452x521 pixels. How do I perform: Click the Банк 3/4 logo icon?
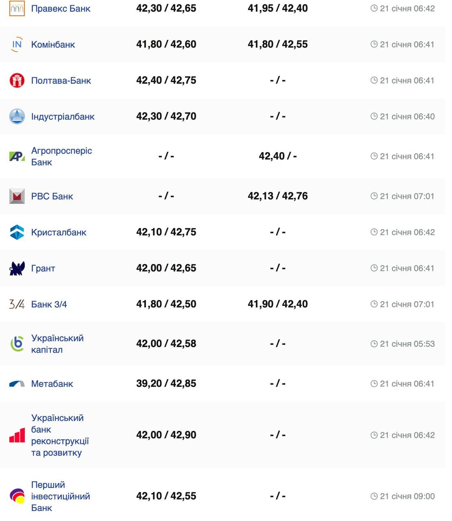click(17, 304)
